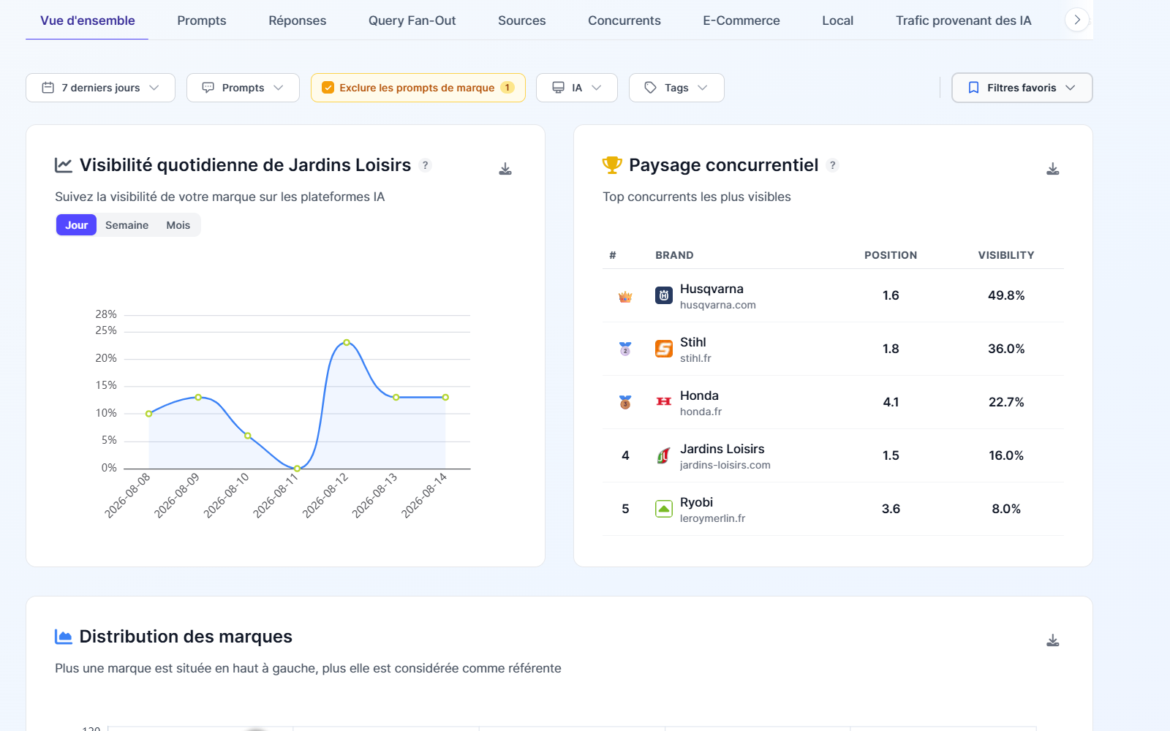Switch to the E-Commerce tab
This screenshot has width=1170, height=731.
741,20
